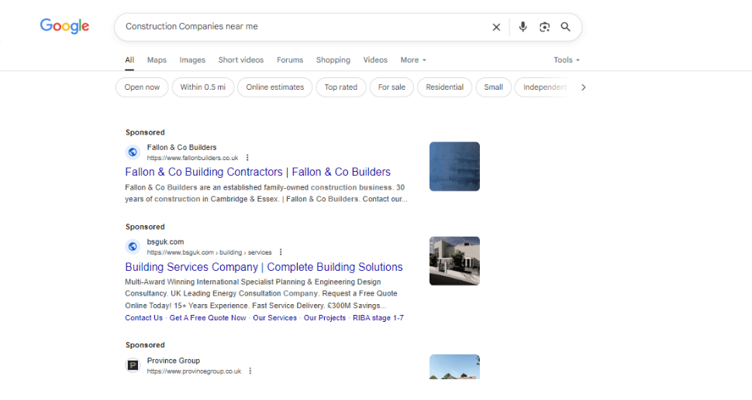Click the provincegroup.co.uk URL text

tap(194, 371)
